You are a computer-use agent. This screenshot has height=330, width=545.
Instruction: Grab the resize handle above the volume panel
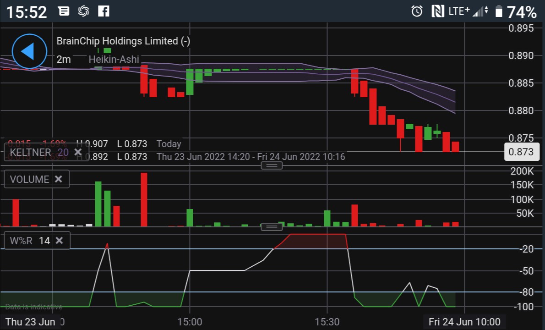[x=272, y=165]
